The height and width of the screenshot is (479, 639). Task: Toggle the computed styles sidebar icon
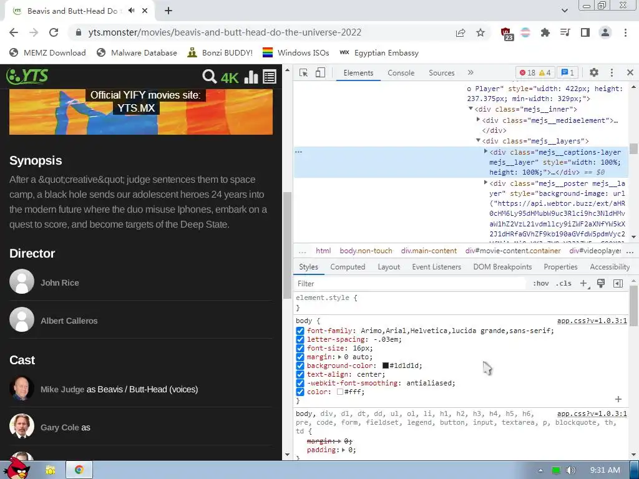(x=618, y=284)
